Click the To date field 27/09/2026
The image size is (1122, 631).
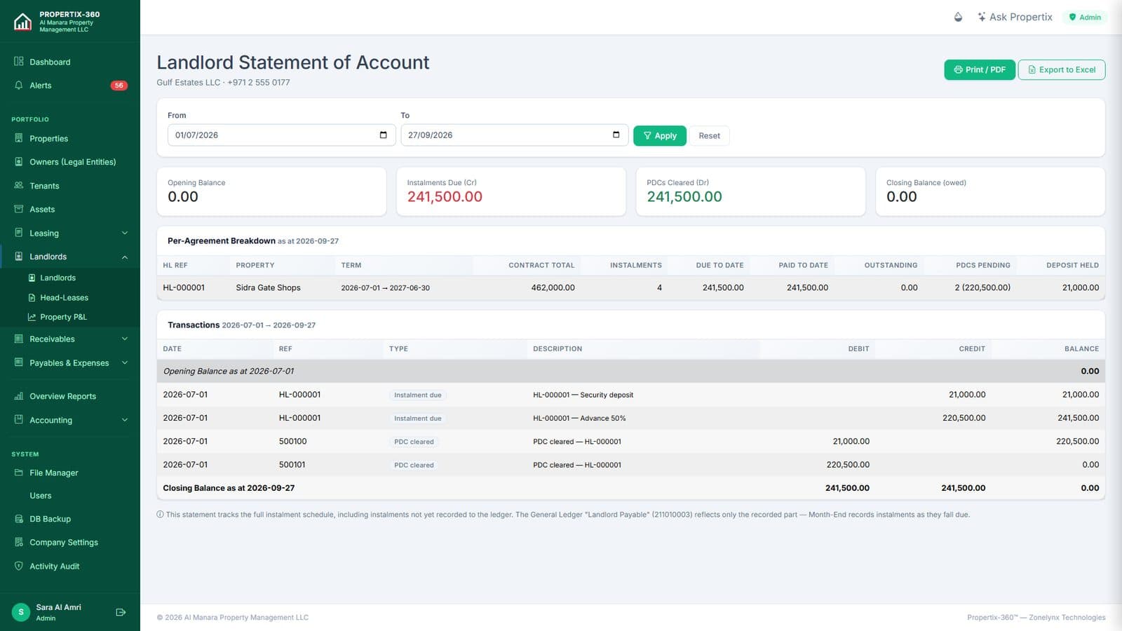pyautogui.click(x=514, y=135)
